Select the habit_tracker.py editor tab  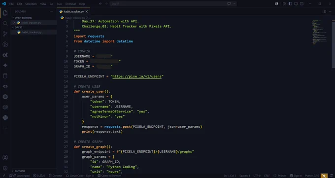tap(73, 11)
